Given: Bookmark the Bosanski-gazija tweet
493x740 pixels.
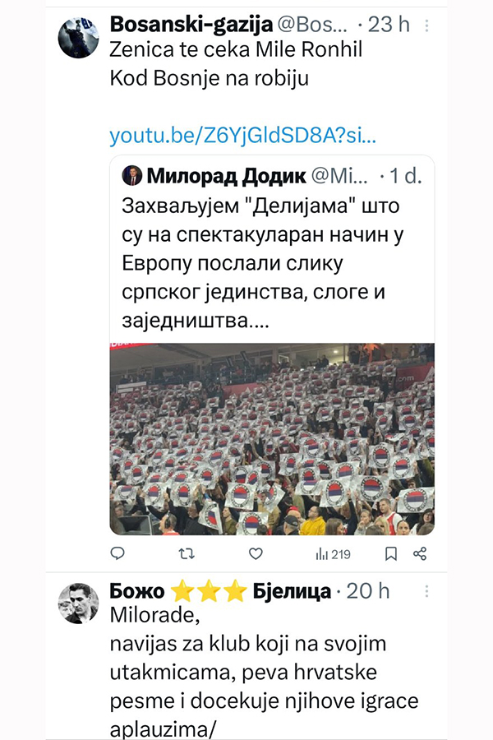Looking at the screenshot, I should [x=390, y=553].
